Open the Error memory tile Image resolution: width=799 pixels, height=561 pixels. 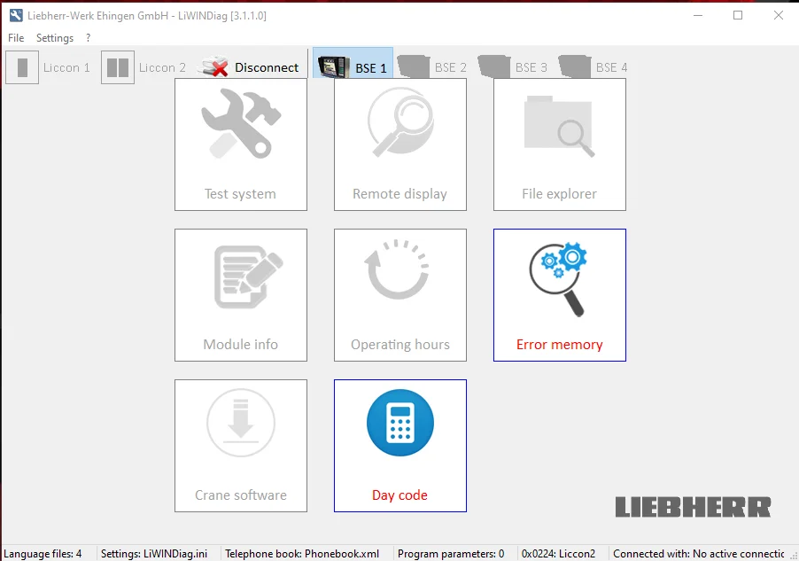click(x=560, y=295)
